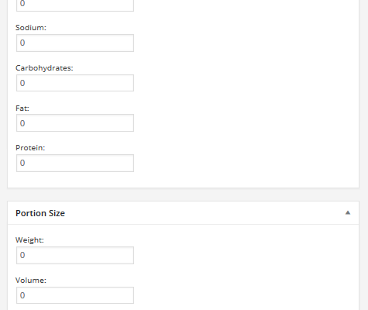The height and width of the screenshot is (310, 368).
Task: Click the Volume label
Action: 31,281
